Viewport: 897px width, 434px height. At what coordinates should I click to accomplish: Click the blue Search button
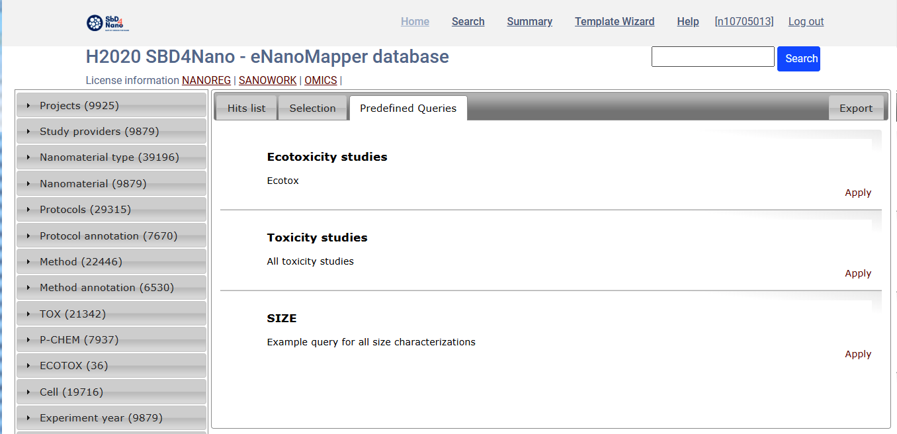pyautogui.click(x=798, y=59)
